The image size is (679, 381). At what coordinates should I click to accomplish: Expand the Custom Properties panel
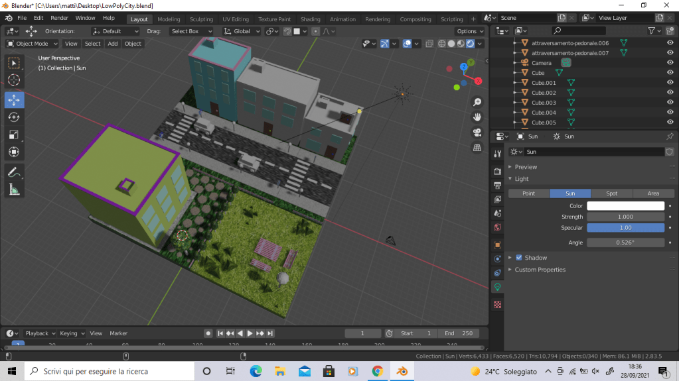pyautogui.click(x=540, y=270)
